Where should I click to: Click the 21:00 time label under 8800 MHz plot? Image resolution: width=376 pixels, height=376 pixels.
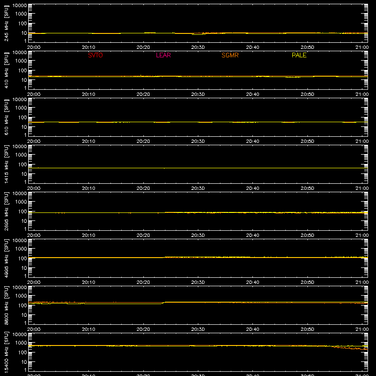coord(362,329)
